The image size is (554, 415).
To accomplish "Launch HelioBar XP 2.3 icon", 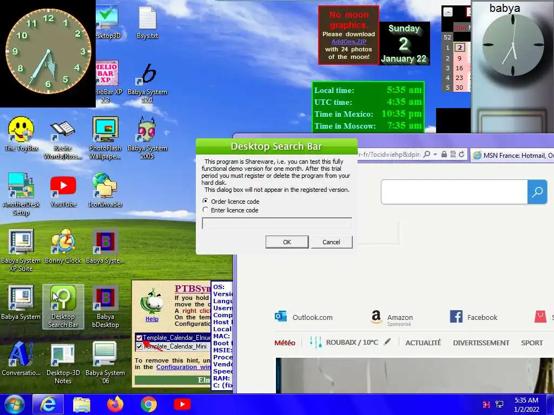I will (x=108, y=83).
